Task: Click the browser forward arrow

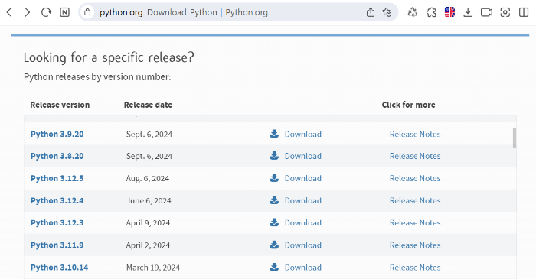Action: click(x=28, y=13)
